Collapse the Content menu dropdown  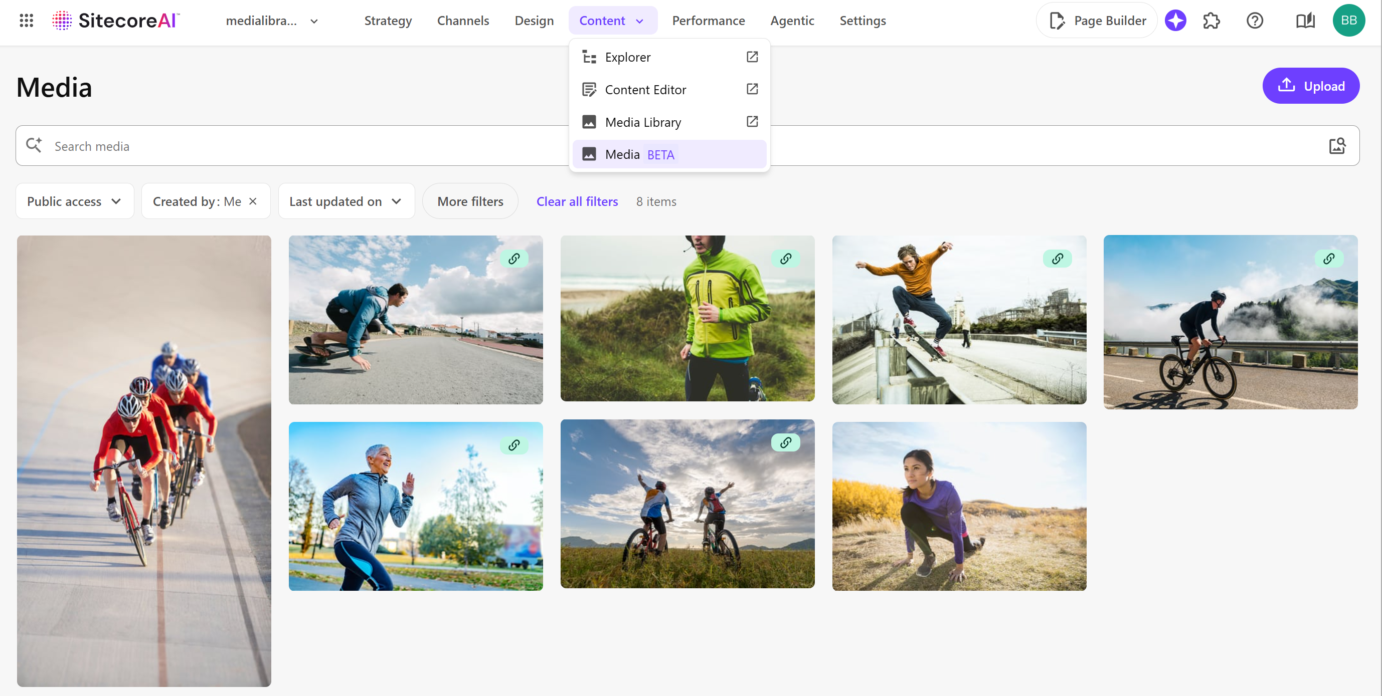[x=612, y=21]
